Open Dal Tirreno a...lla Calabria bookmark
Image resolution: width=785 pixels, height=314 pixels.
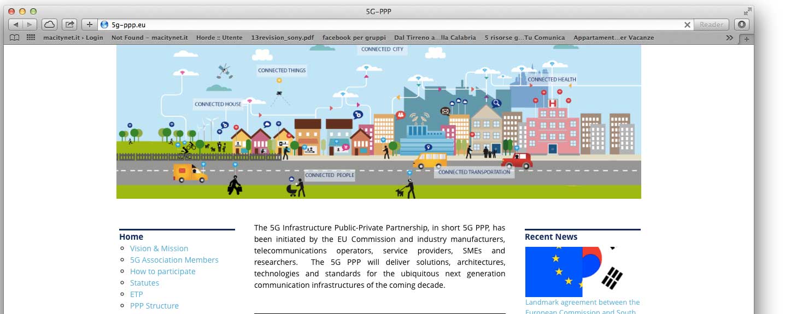(435, 38)
